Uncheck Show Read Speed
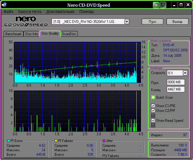Screen dimensions: 193x160 [x=153, y=121]
